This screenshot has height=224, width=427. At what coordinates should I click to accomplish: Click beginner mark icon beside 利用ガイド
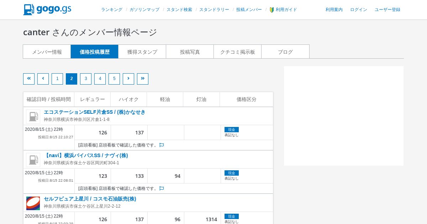tap(272, 10)
